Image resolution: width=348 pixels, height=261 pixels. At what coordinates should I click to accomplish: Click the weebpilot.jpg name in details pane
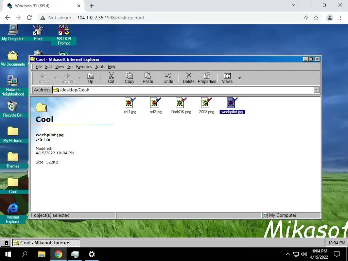(x=50, y=135)
